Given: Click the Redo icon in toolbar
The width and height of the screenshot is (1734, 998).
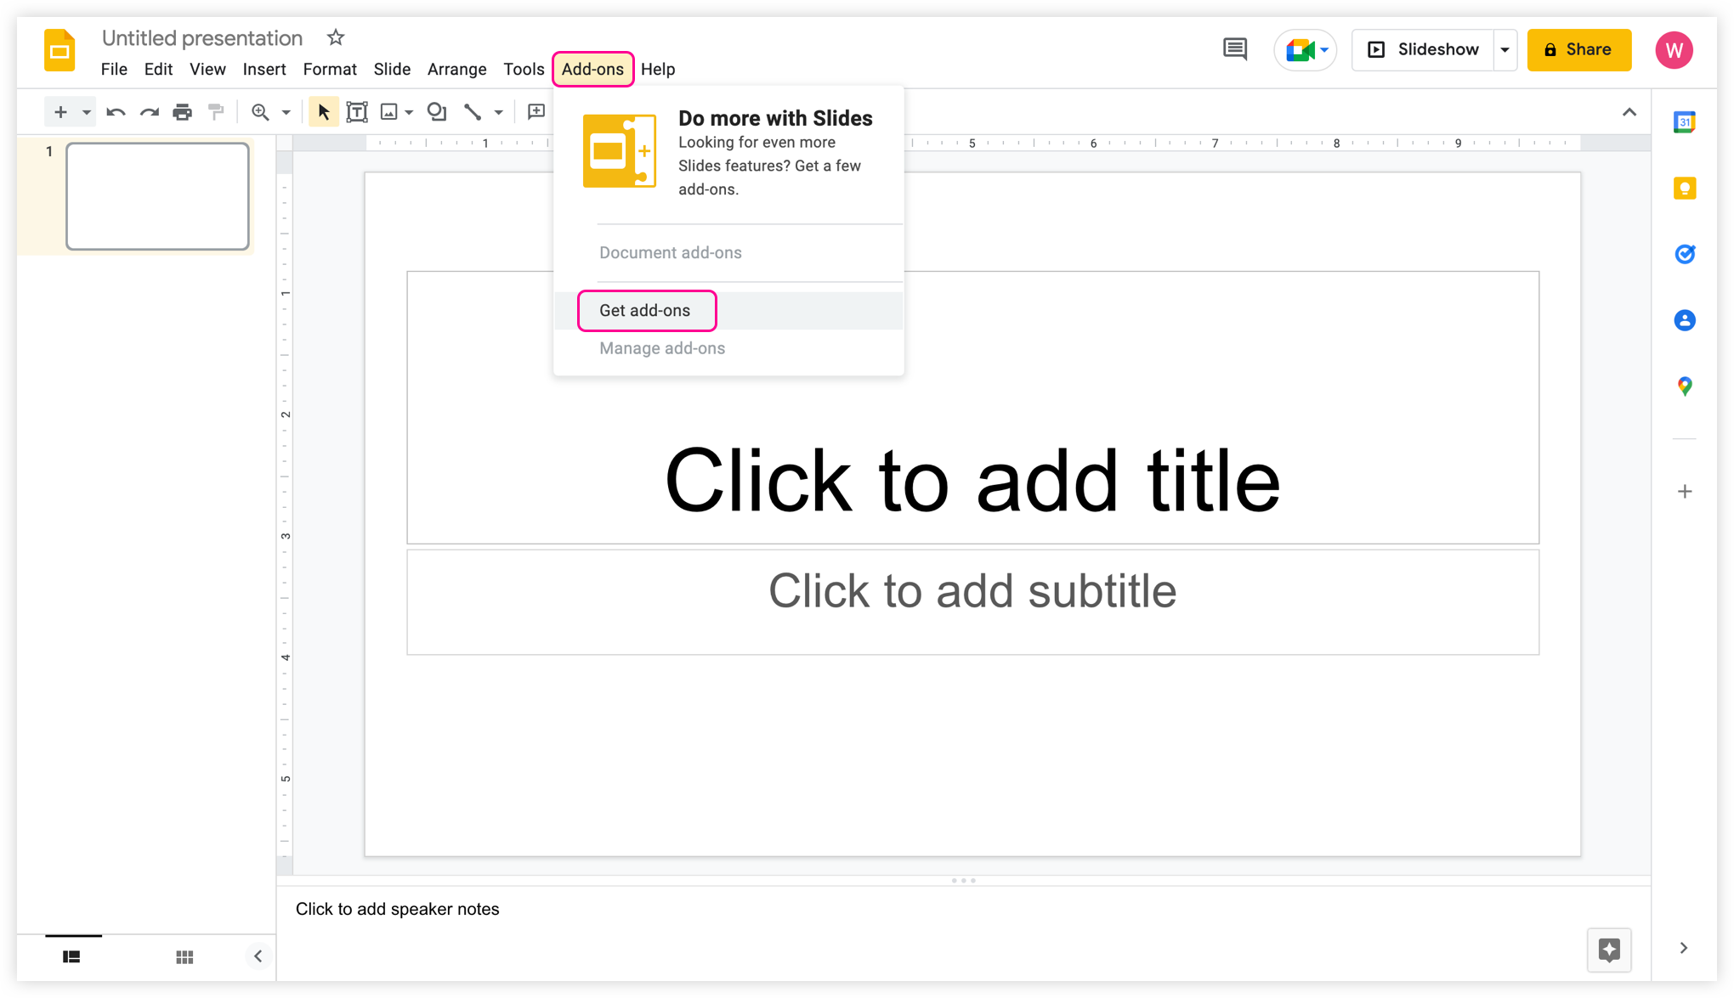Looking at the screenshot, I should pyautogui.click(x=149, y=112).
